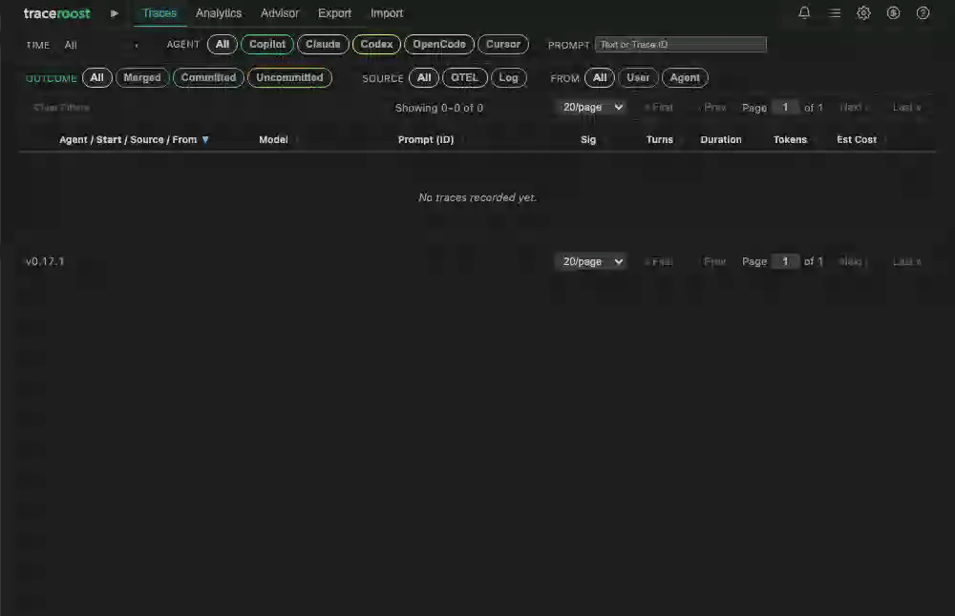Click the top Prev page button
955x616 pixels.
pyautogui.click(x=712, y=108)
